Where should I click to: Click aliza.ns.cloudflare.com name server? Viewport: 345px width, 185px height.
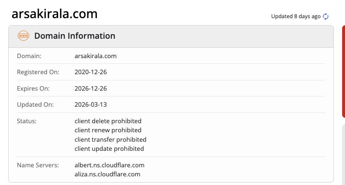point(107,174)
